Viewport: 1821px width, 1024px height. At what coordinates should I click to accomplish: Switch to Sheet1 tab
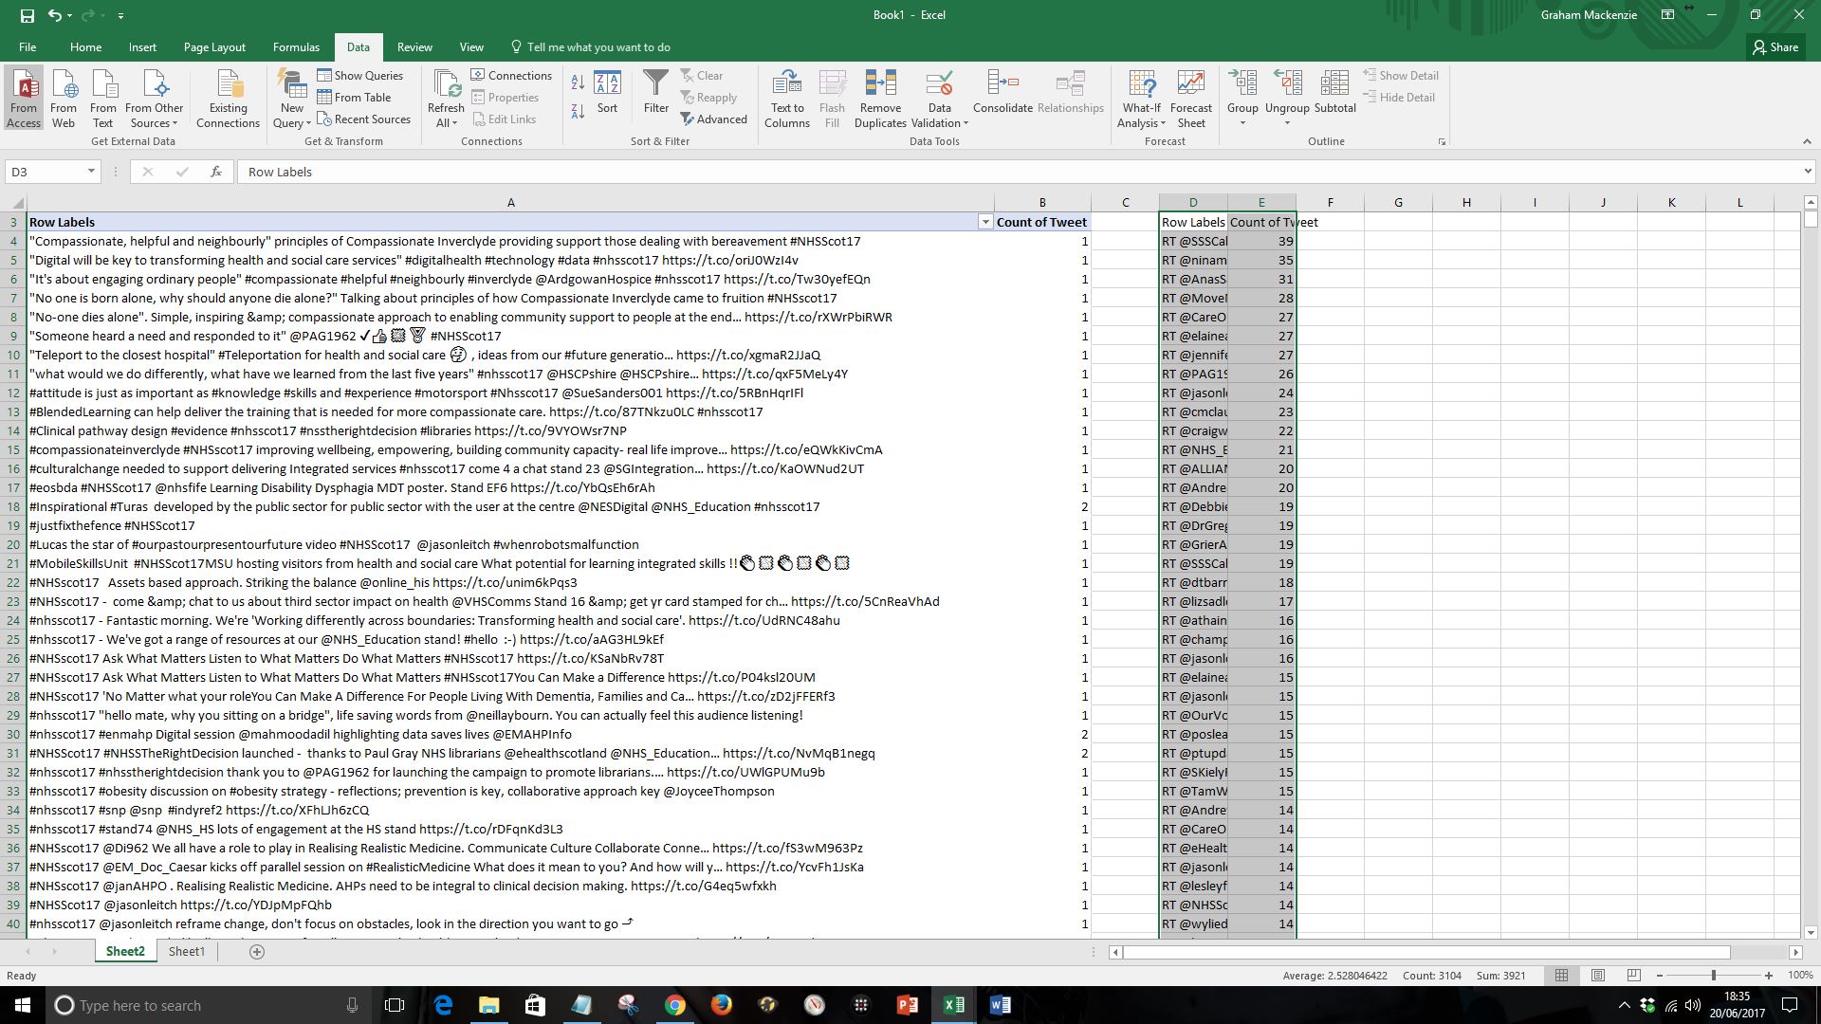(x=187, y=951)
